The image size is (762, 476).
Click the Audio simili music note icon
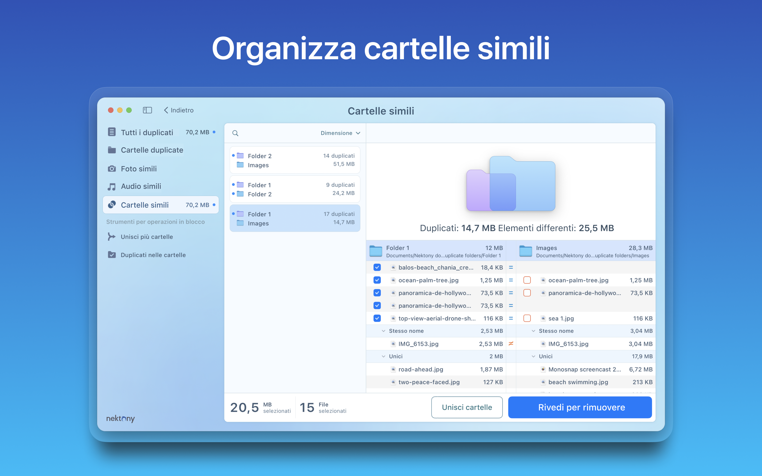pyautogui.click(x=112, y=186)
